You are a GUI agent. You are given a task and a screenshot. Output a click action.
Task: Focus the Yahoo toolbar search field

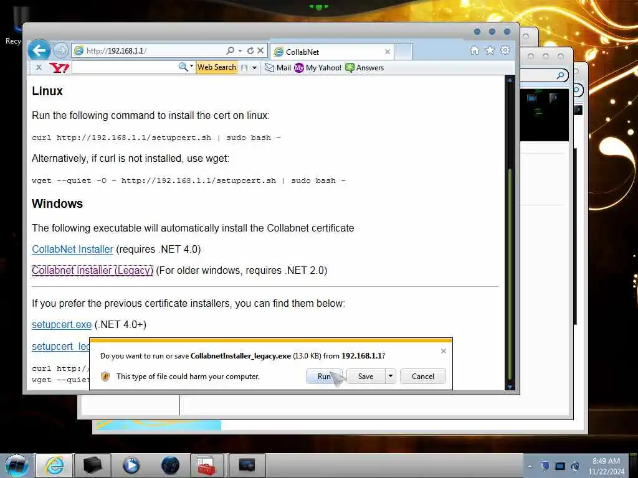[125, 67]
